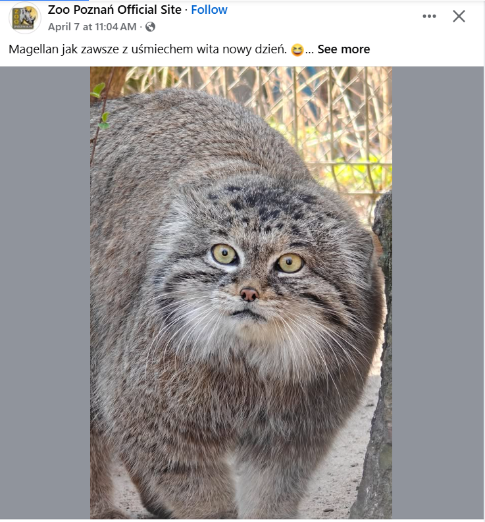Open the manul cat photo

pyautogui.click(x=241, y=293)
